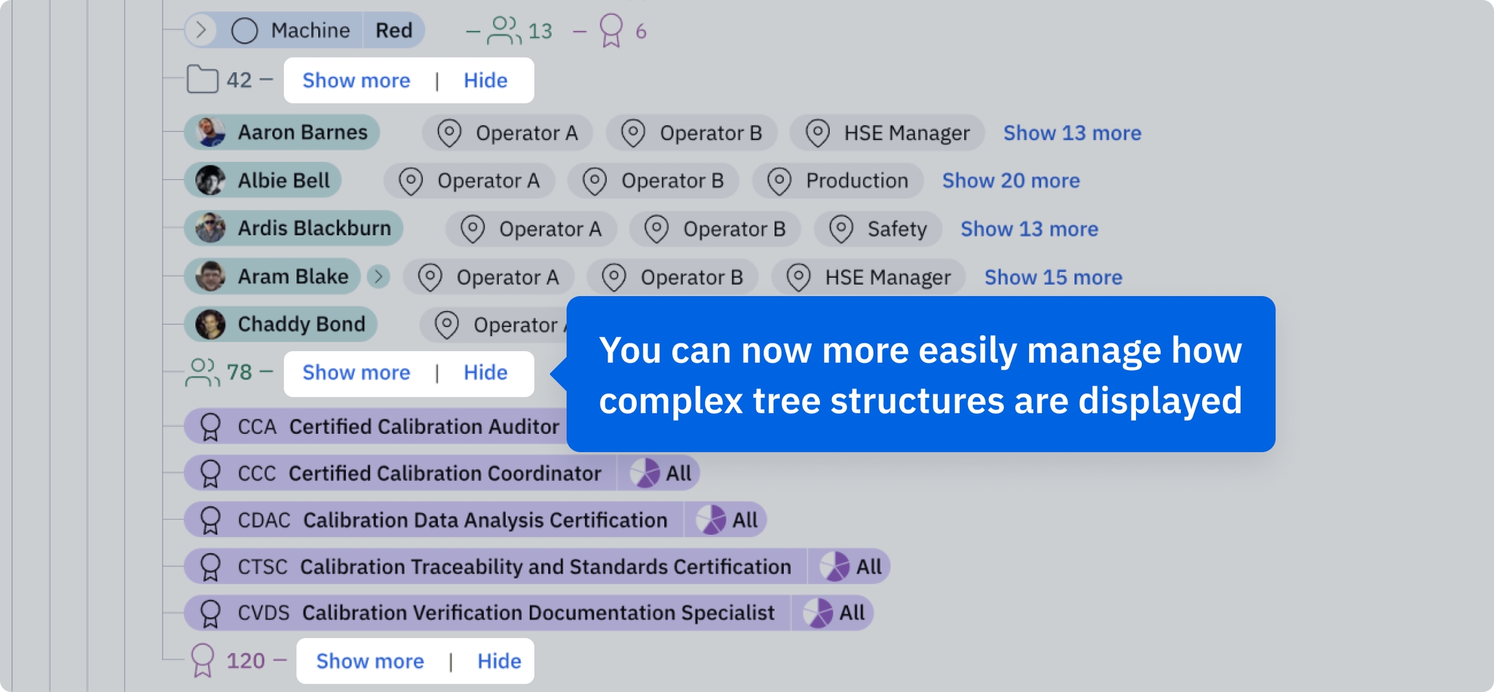Click Show 20 more for Albie Bell
Image resolution: width=1494 pixels, height=692 pixels.
pyautogui.click(x=1010, y=181)
